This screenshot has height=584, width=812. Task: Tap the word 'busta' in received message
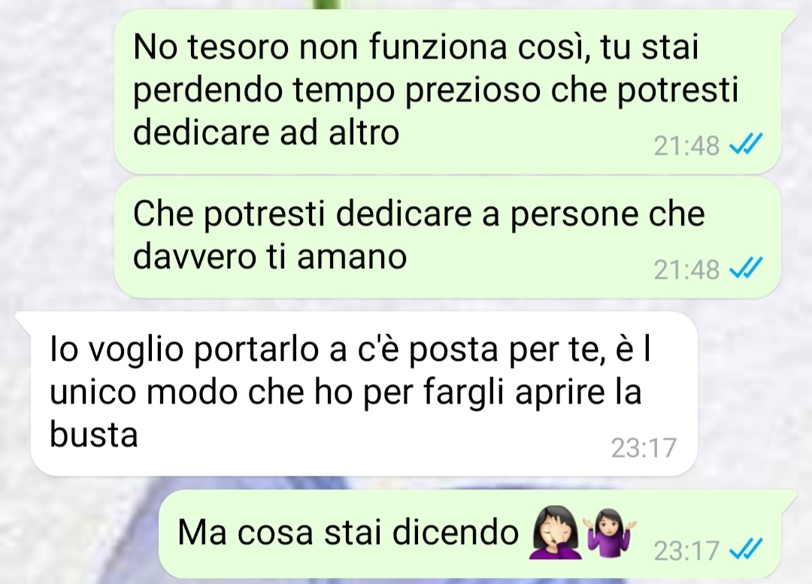click(x=94, y=434)
